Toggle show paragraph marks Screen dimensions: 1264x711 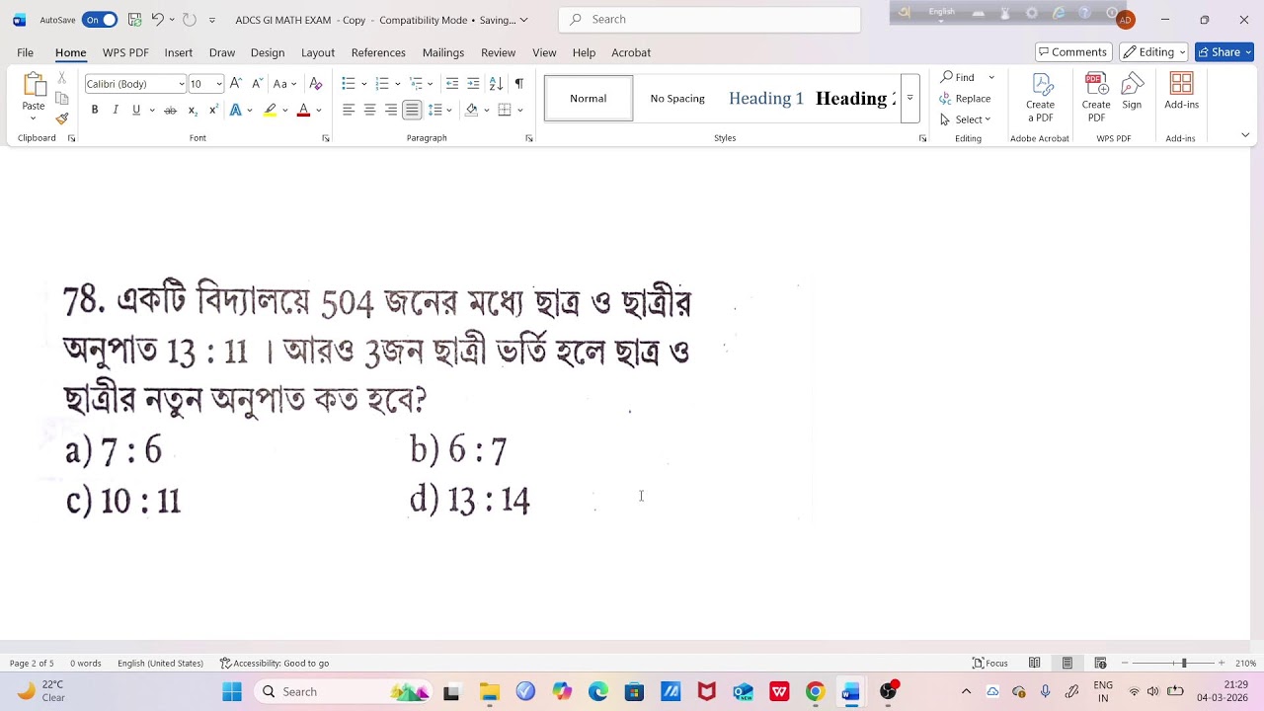pyautogui.click(x=518, y=84)
